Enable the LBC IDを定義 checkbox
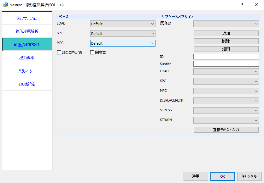This screenshot has height=183, width=264. pyautogui.click(x=59, y=53)
